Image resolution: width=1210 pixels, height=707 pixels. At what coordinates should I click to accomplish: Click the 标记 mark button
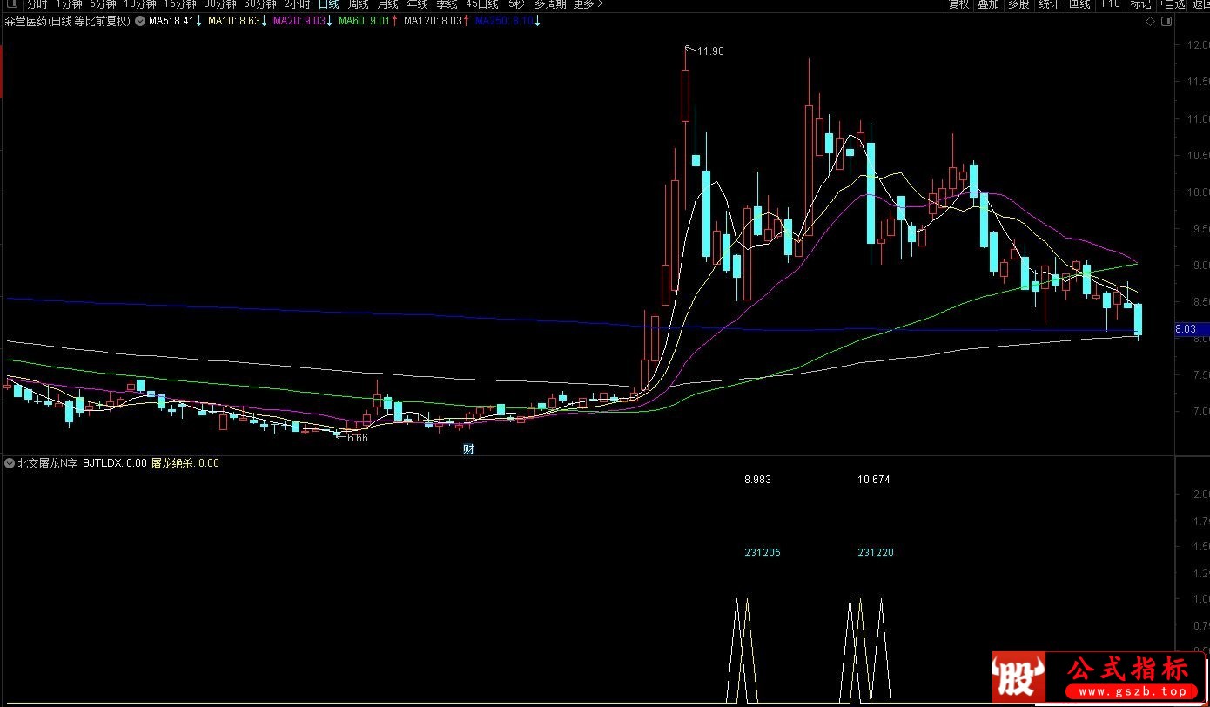[x=1140, y=3]
